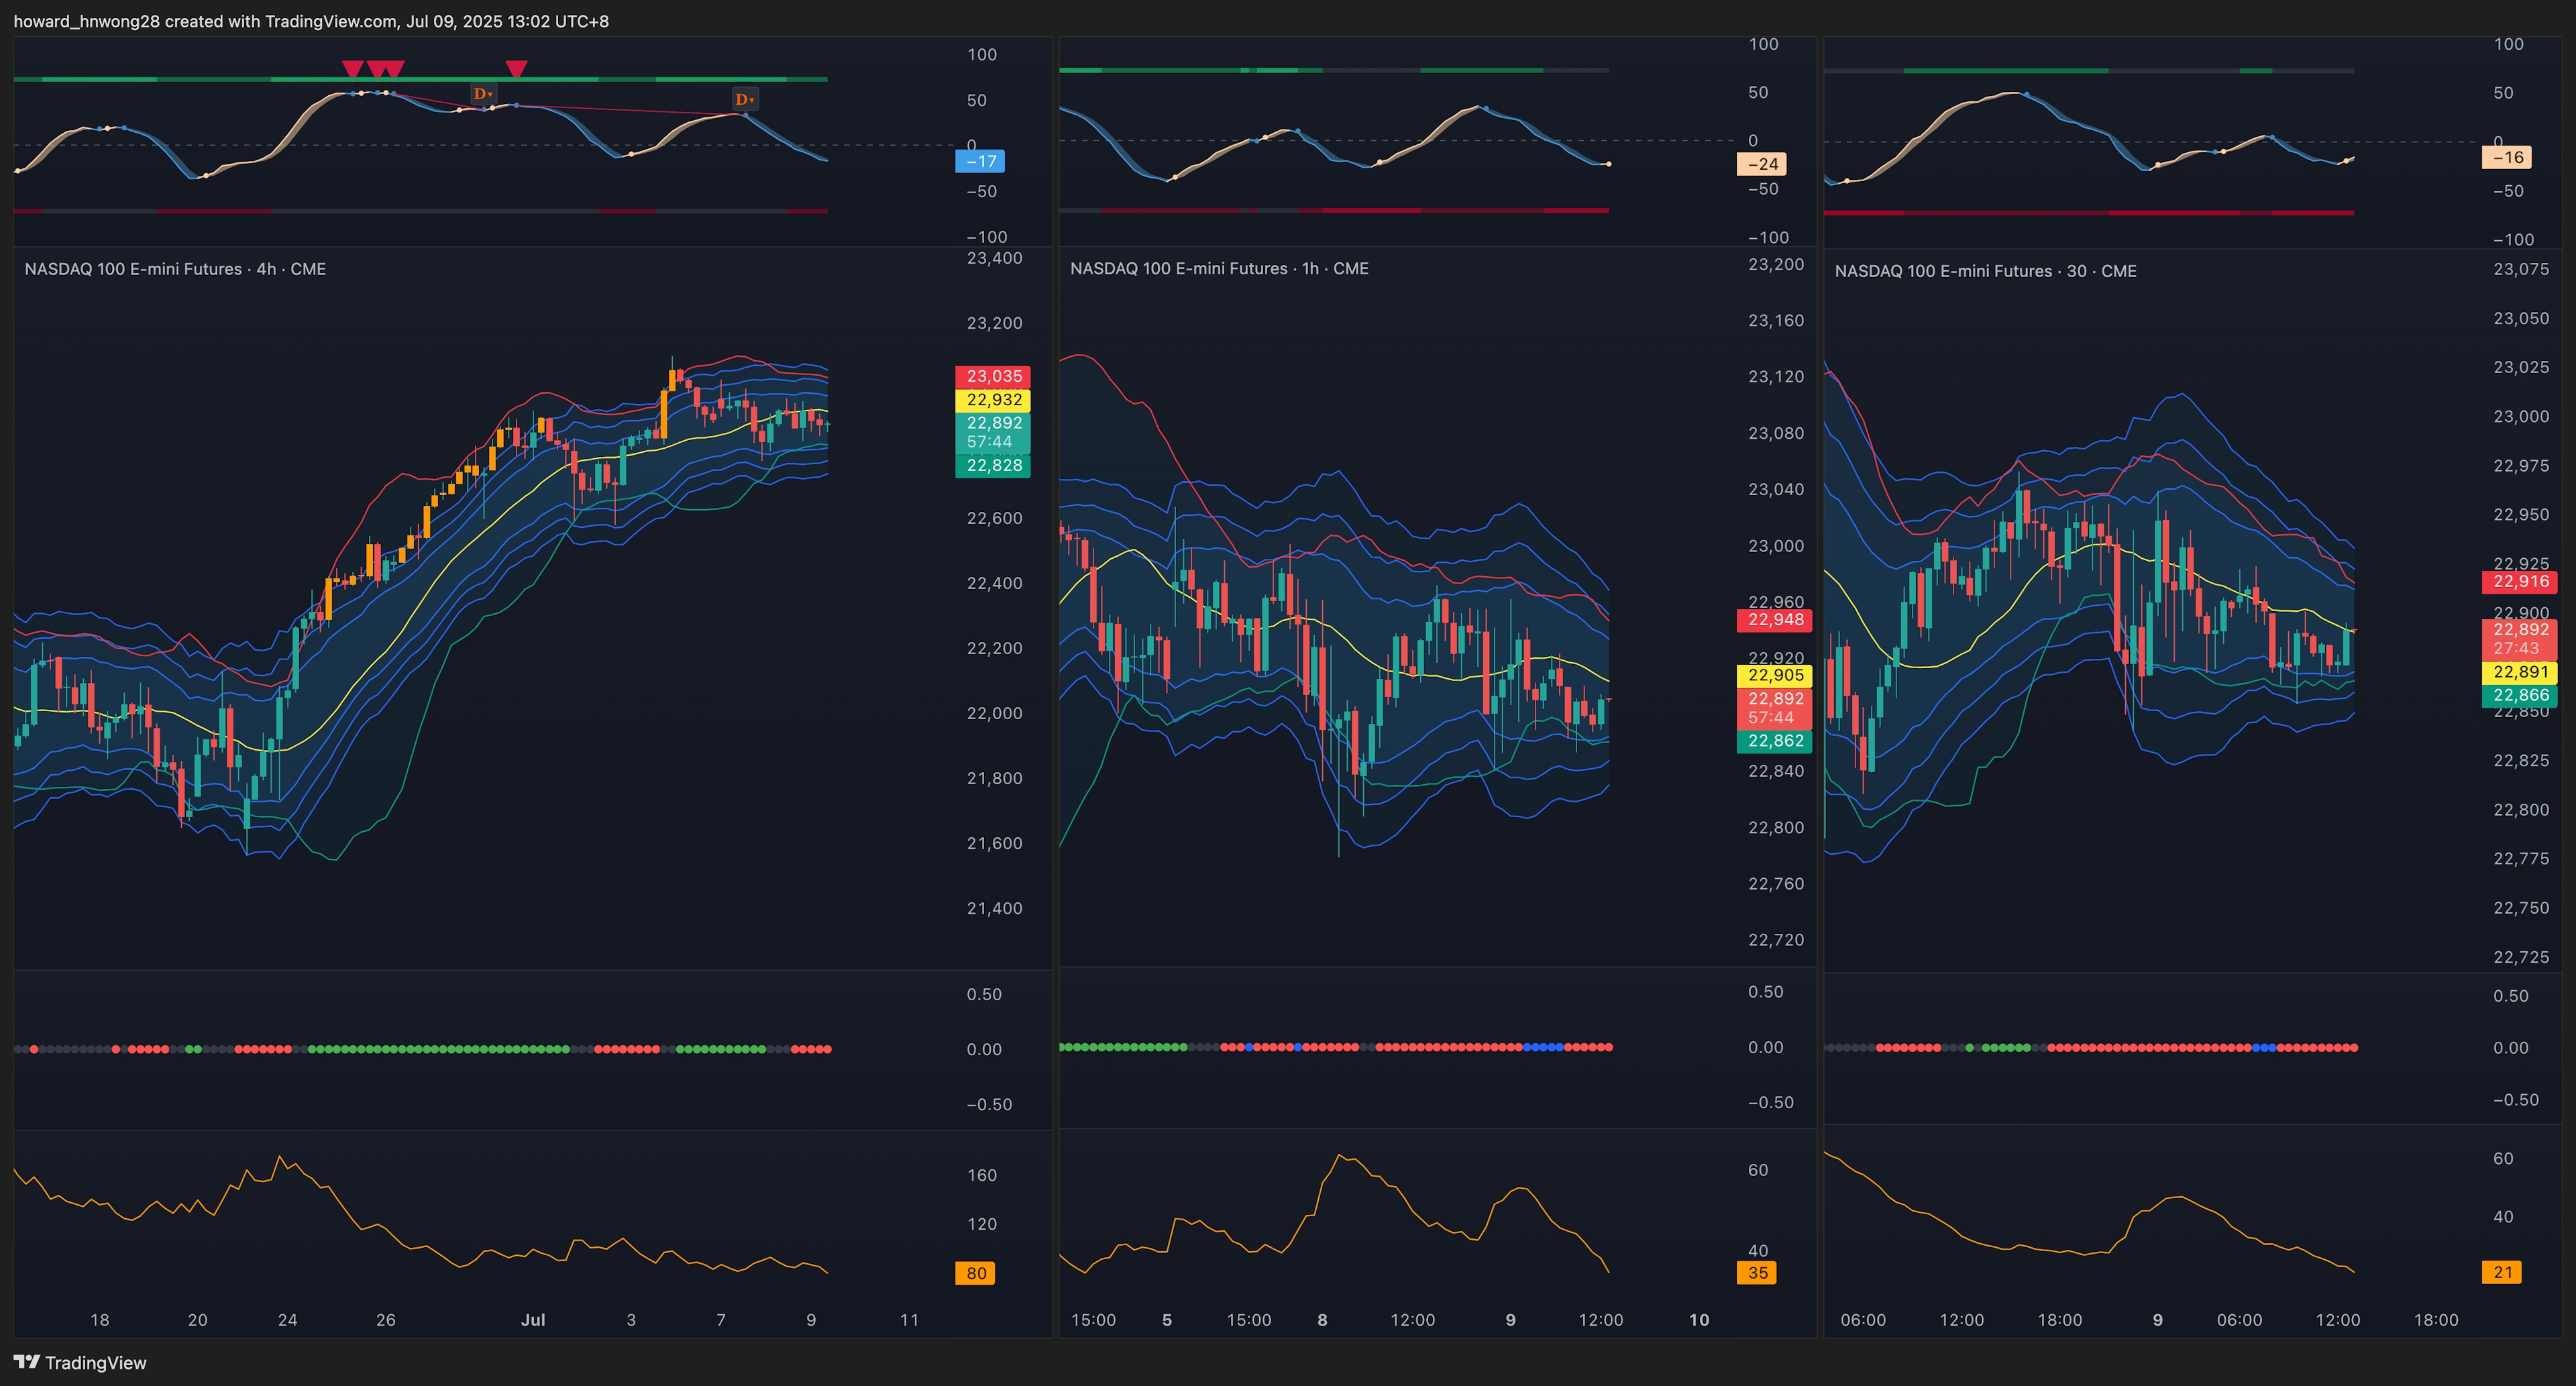Click the isolated red triangle right of first D label
The height and width of the screenshot is (1386, 2576).
click(x=516, y=69)
